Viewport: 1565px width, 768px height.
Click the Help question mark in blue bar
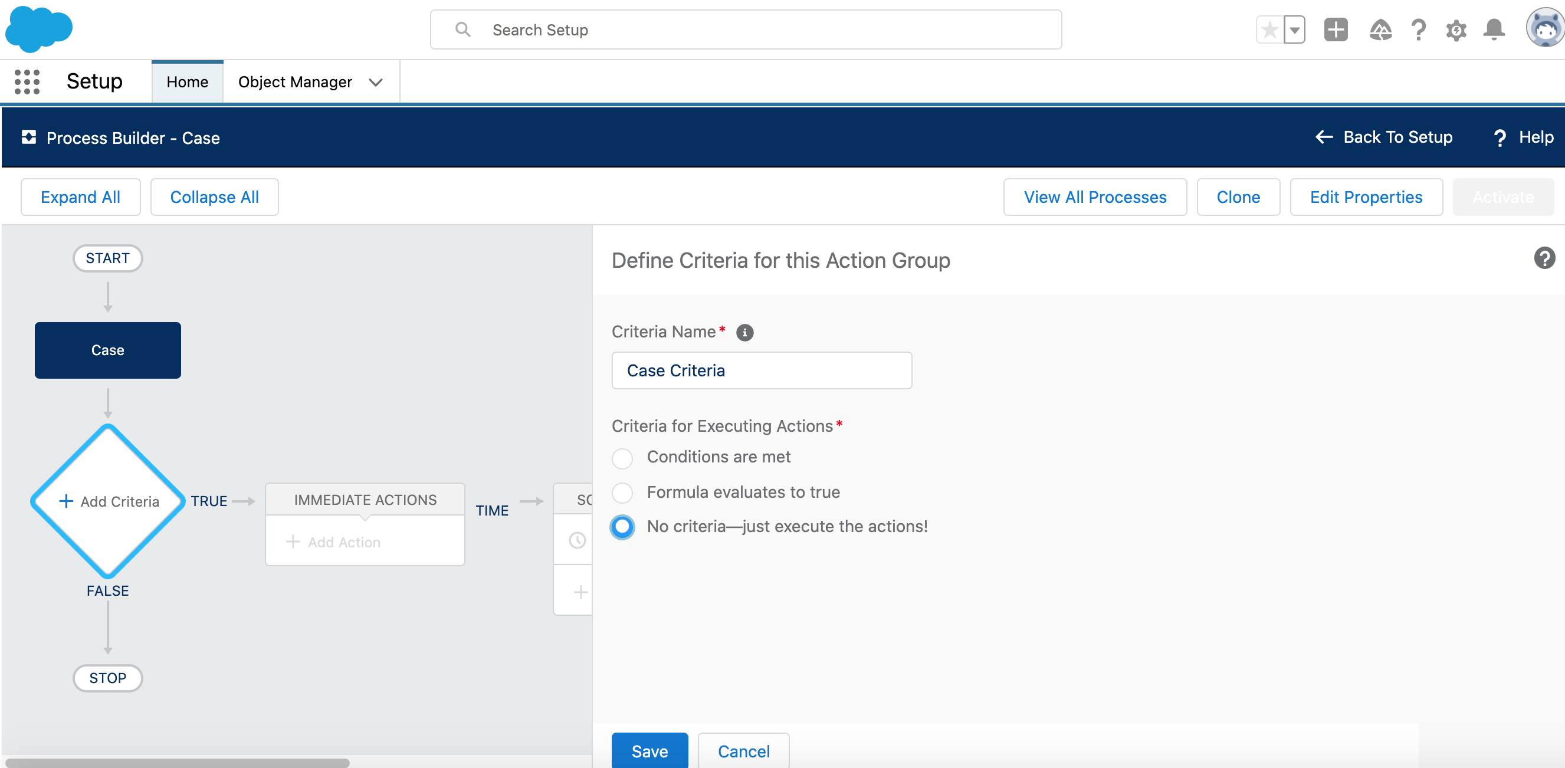[1500, 138]
